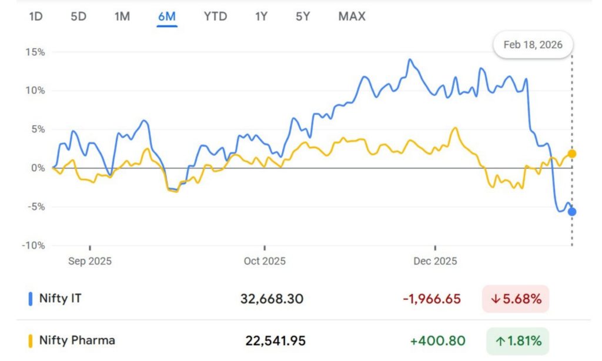Switch to the 5D range tab

point(78,16)
